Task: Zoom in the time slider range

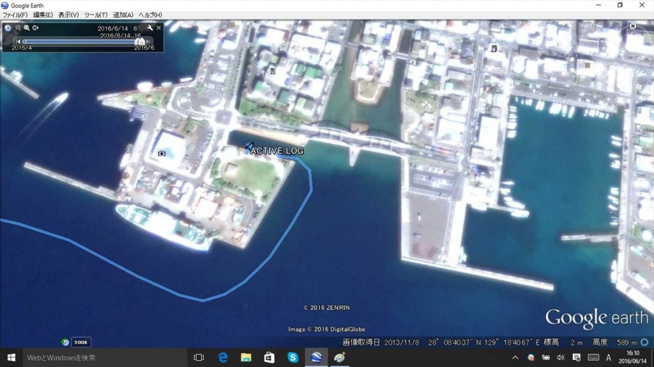Action: pos(27,27)
